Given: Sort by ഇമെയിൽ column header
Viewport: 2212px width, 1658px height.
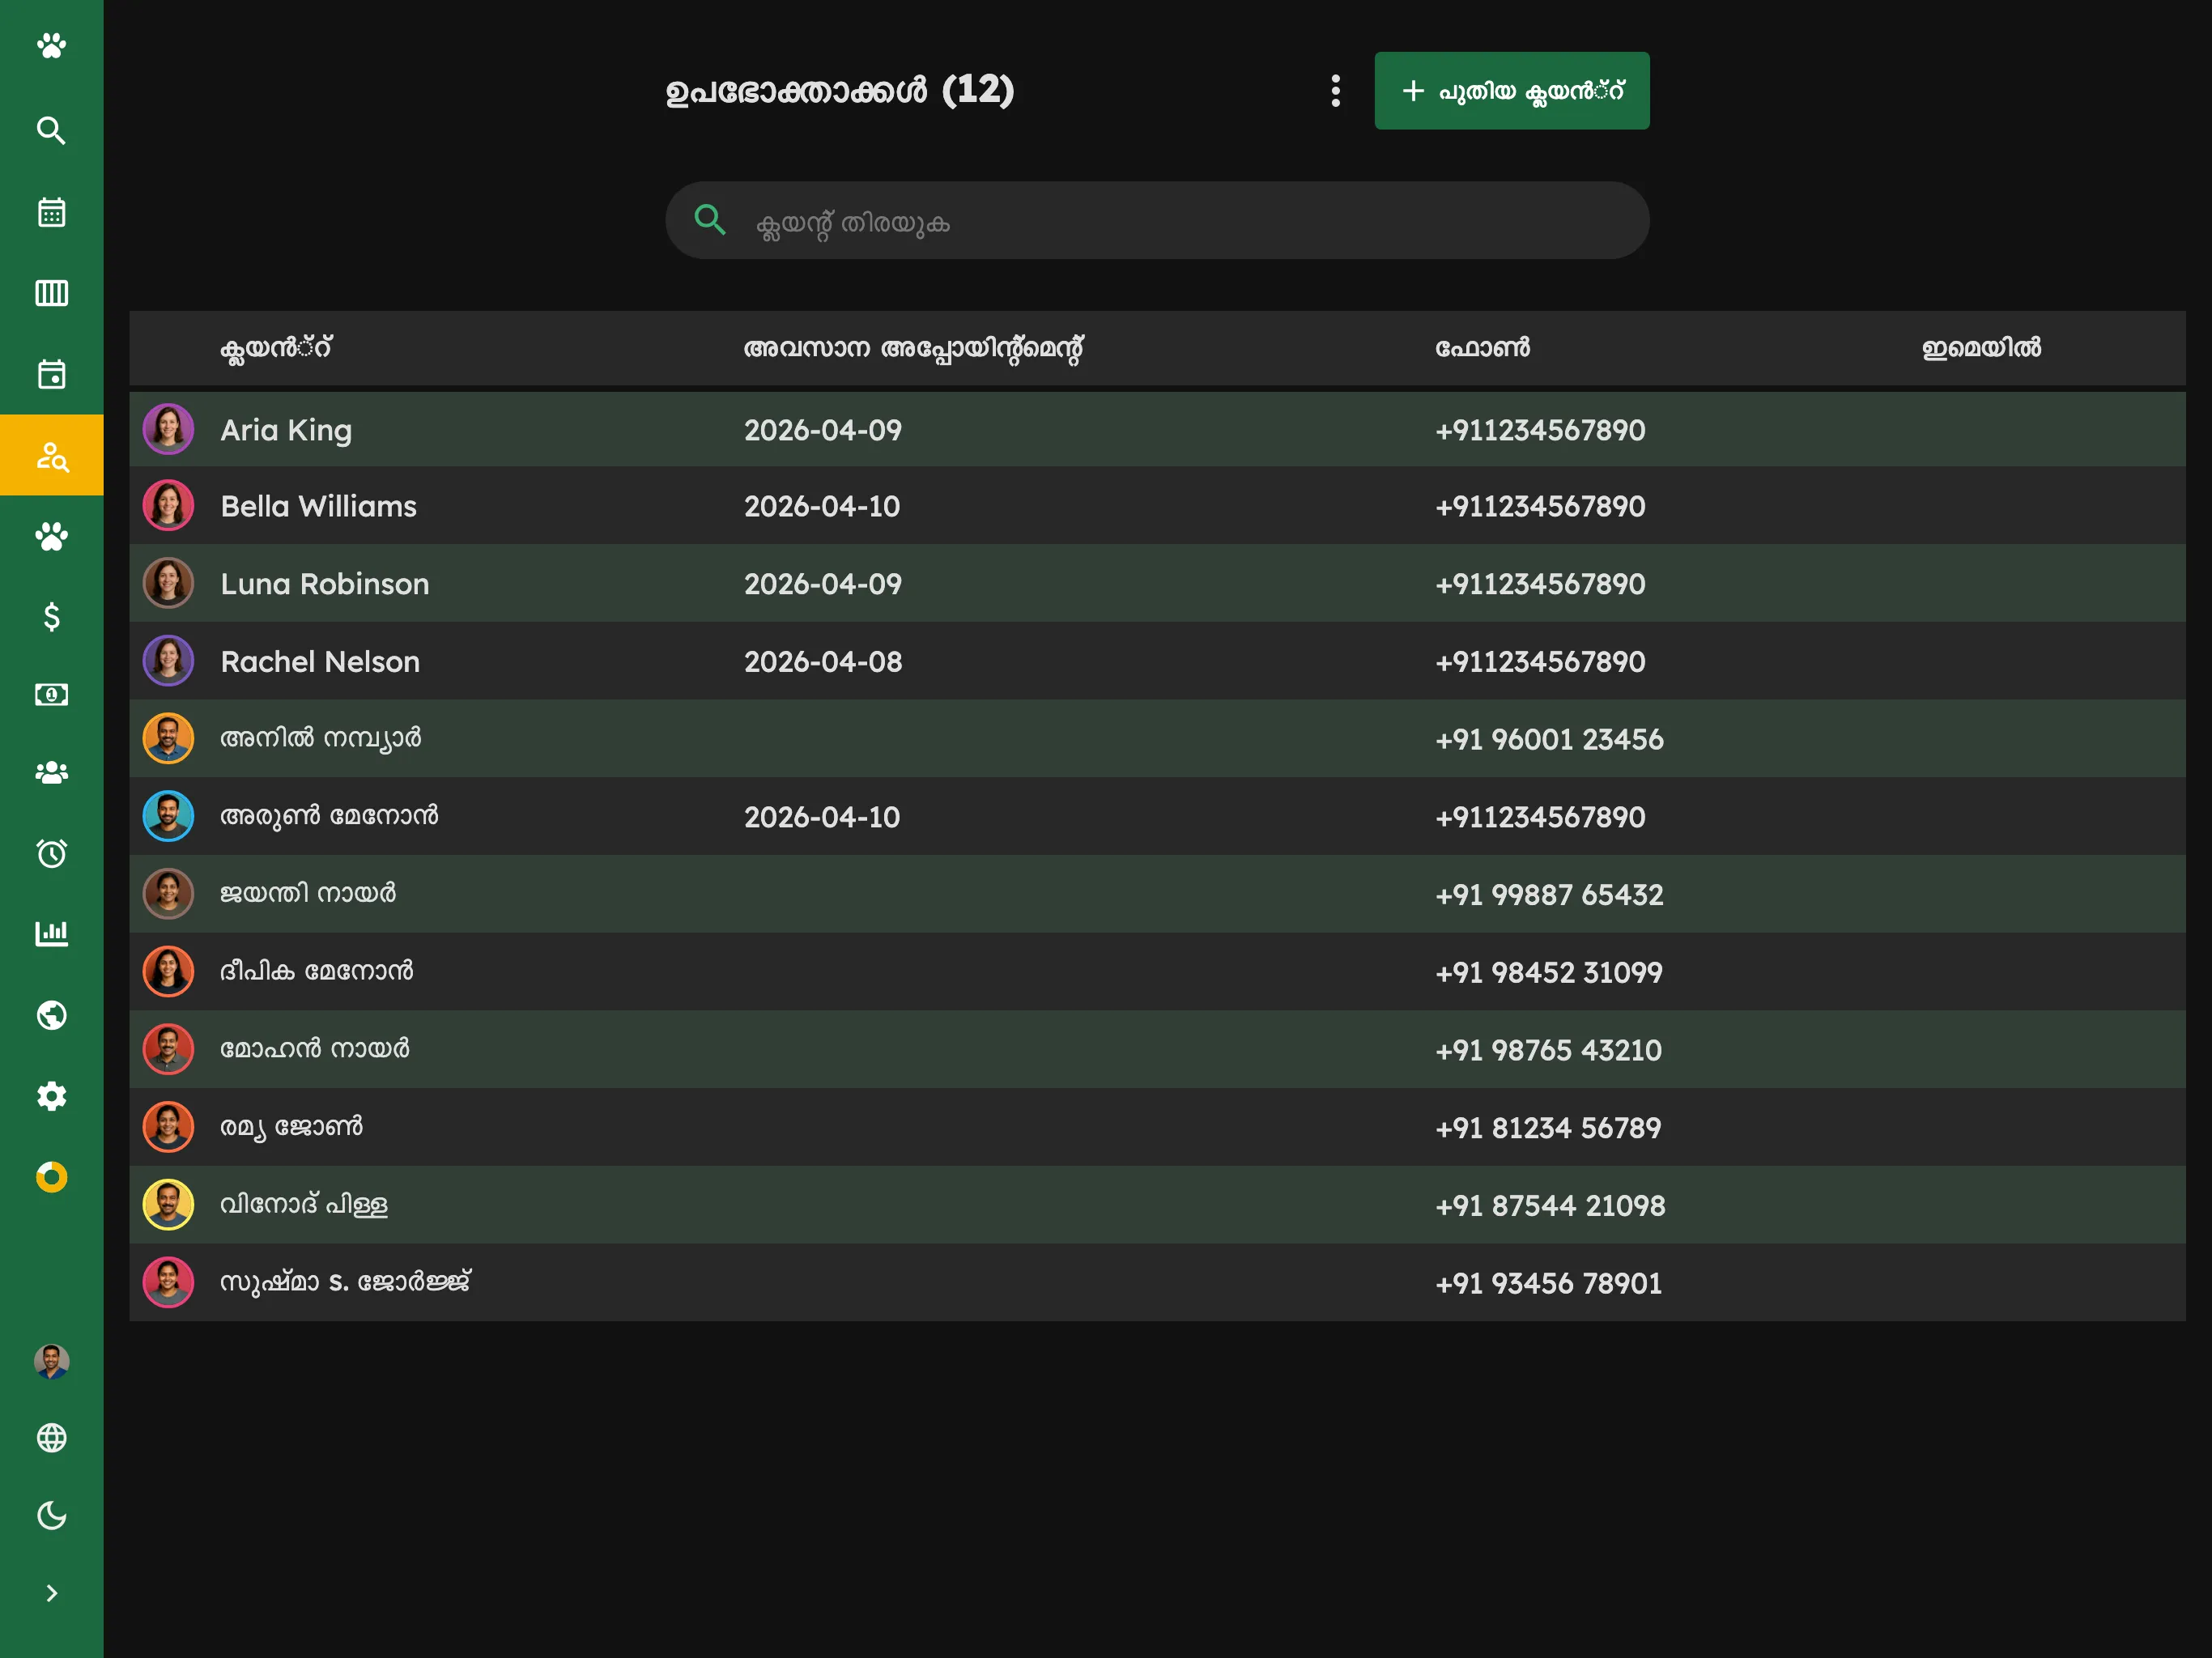Looking at the screenshot, I should (1981, 349).
